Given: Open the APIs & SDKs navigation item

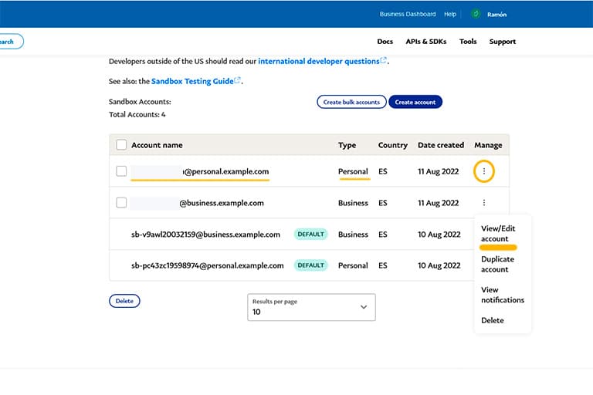Looking at the screenshot, I should (x=426, y=42).
